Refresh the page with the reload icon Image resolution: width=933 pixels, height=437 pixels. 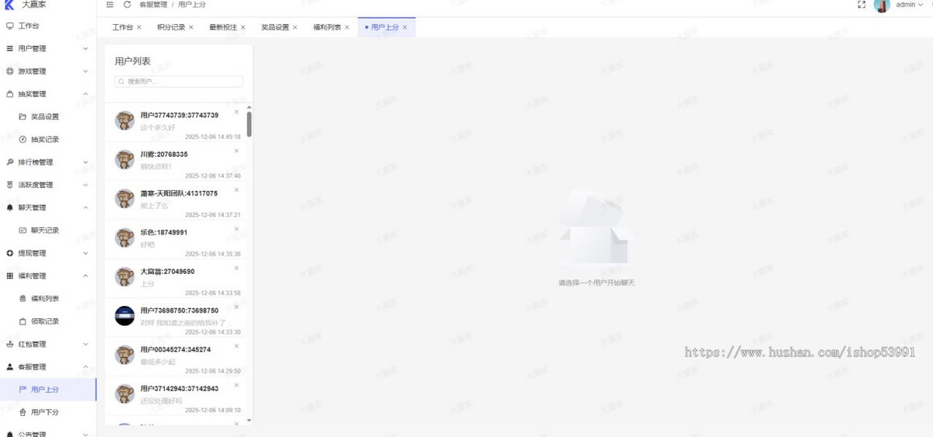(x=127, y=5)
